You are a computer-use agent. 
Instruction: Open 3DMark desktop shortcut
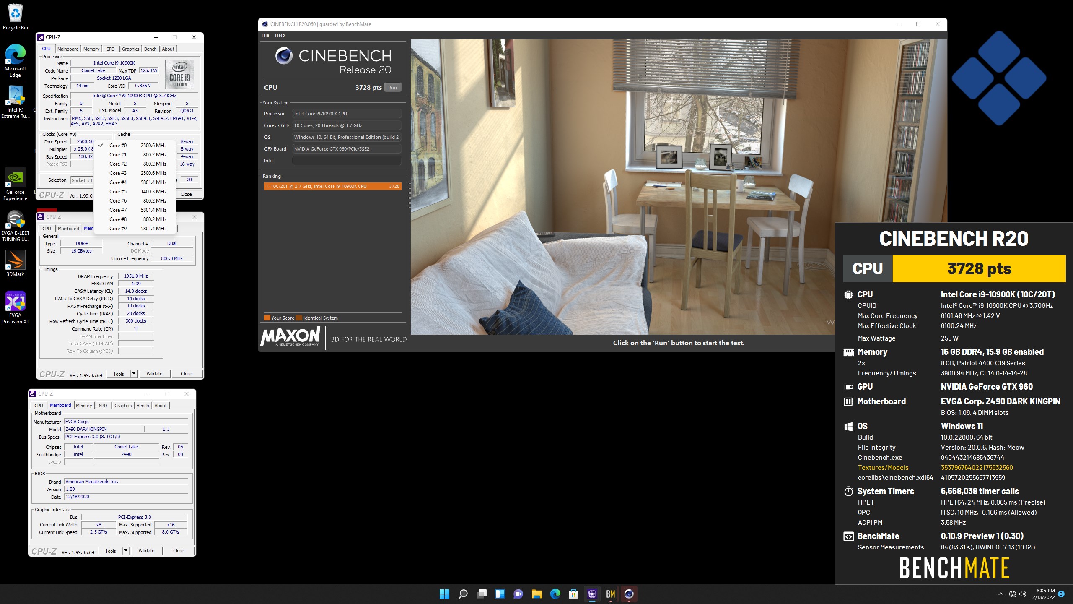pos(15,263)
